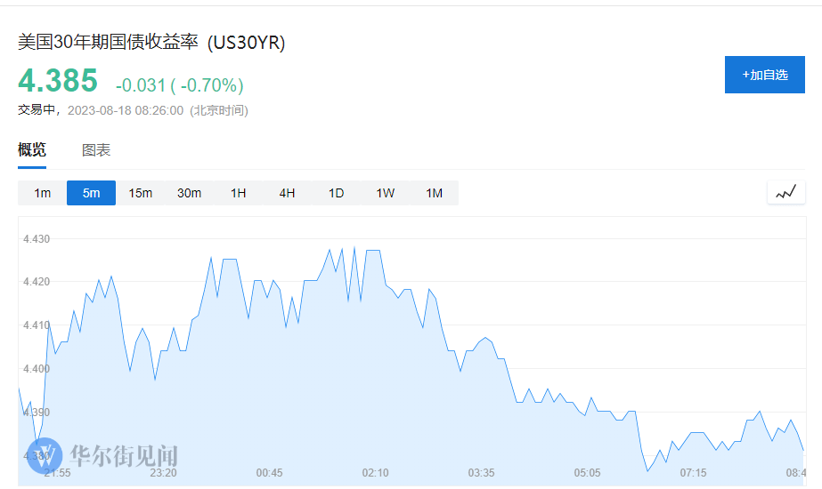The image size is (822, 489).
Task: Select the 5m time interval
Action: tap(91, 193)
